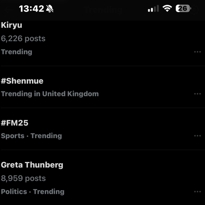Tap the 13:42 clock in status bar
This screenshot has height=205, width=205.
[32, 9]
